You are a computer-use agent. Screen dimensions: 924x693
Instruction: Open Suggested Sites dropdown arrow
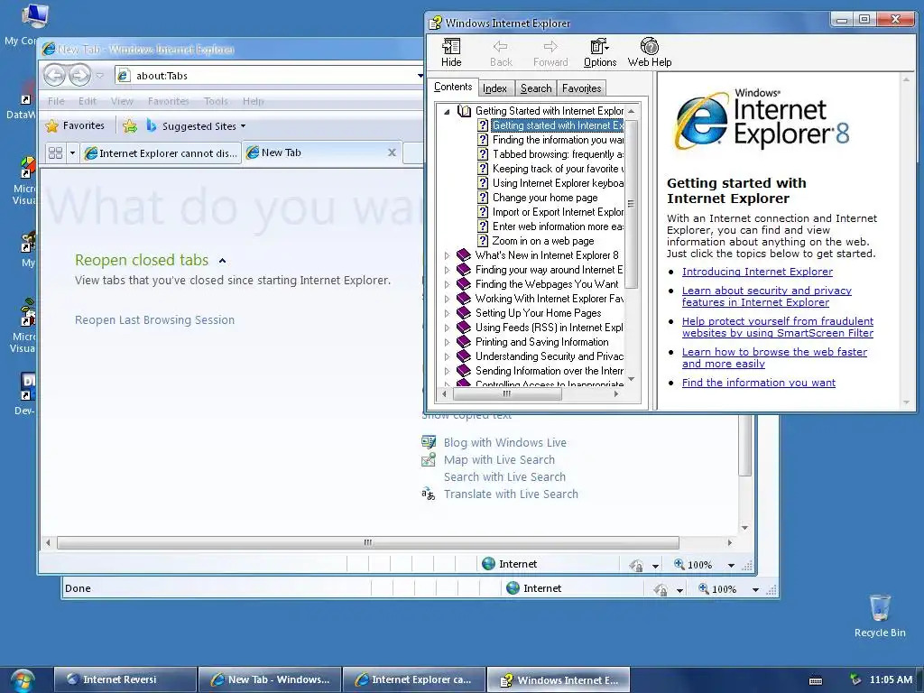pyautogui.click(x=243, y=126)
